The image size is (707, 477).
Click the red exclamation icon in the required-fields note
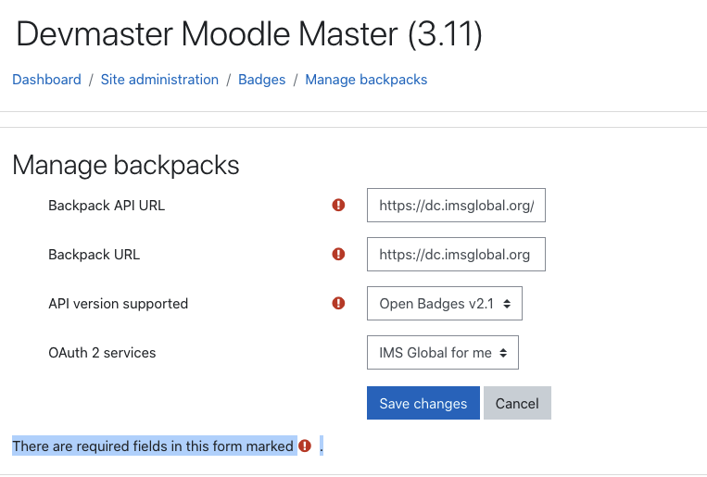point(305,446)
